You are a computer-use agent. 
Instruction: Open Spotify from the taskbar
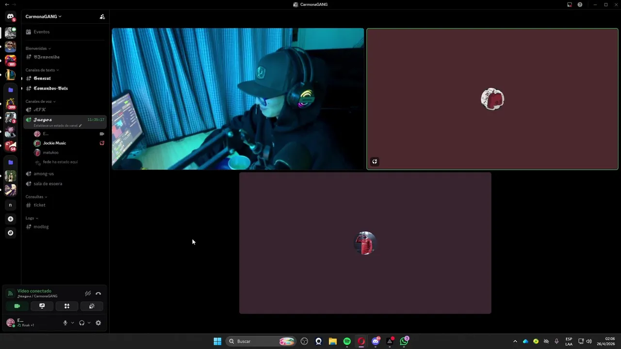pos(347,341)
